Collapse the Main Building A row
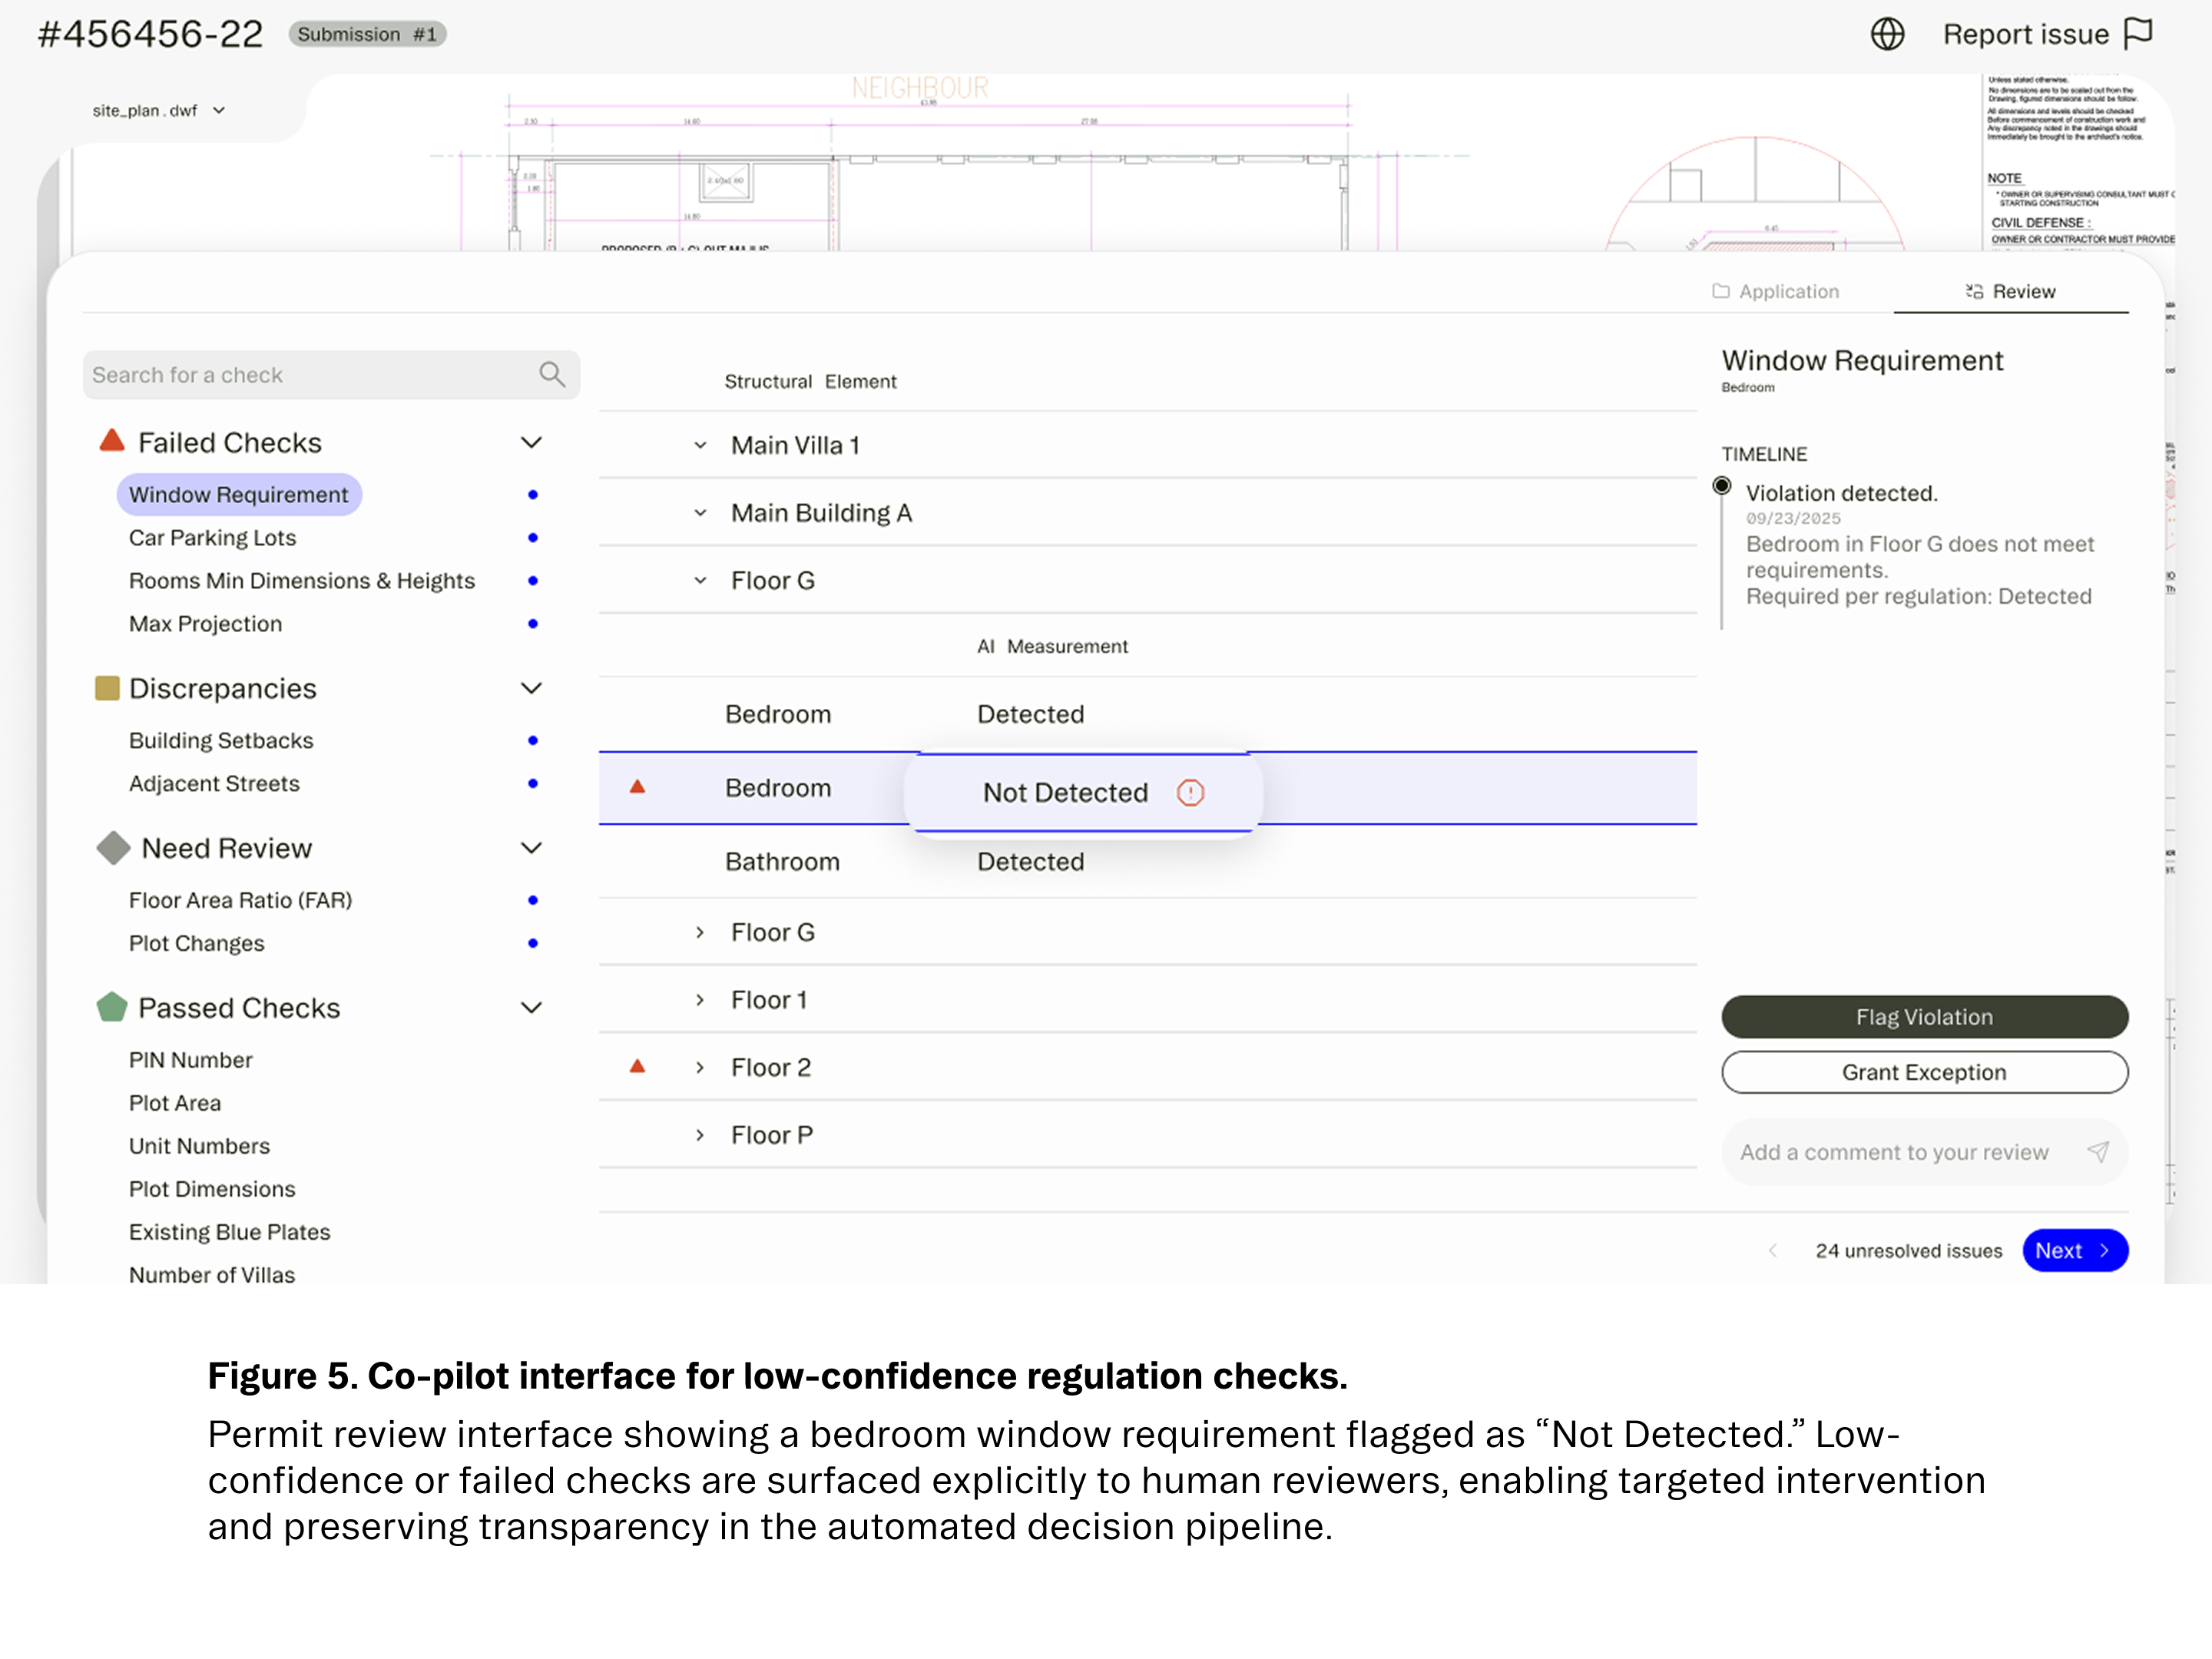This screenshot has width=2212, height=1659. pos(700,513)
